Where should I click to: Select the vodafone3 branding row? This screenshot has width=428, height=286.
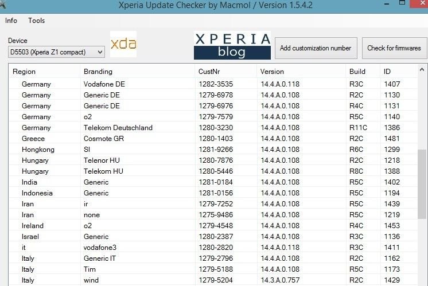tap(213, 248)
